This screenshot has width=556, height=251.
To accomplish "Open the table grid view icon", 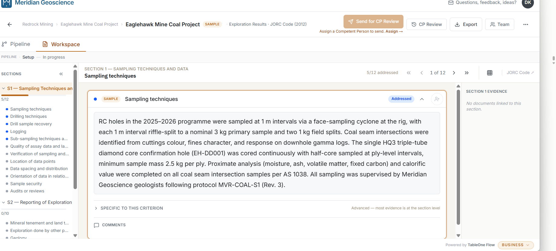I will pyautogui.click(x=490, y=73).
